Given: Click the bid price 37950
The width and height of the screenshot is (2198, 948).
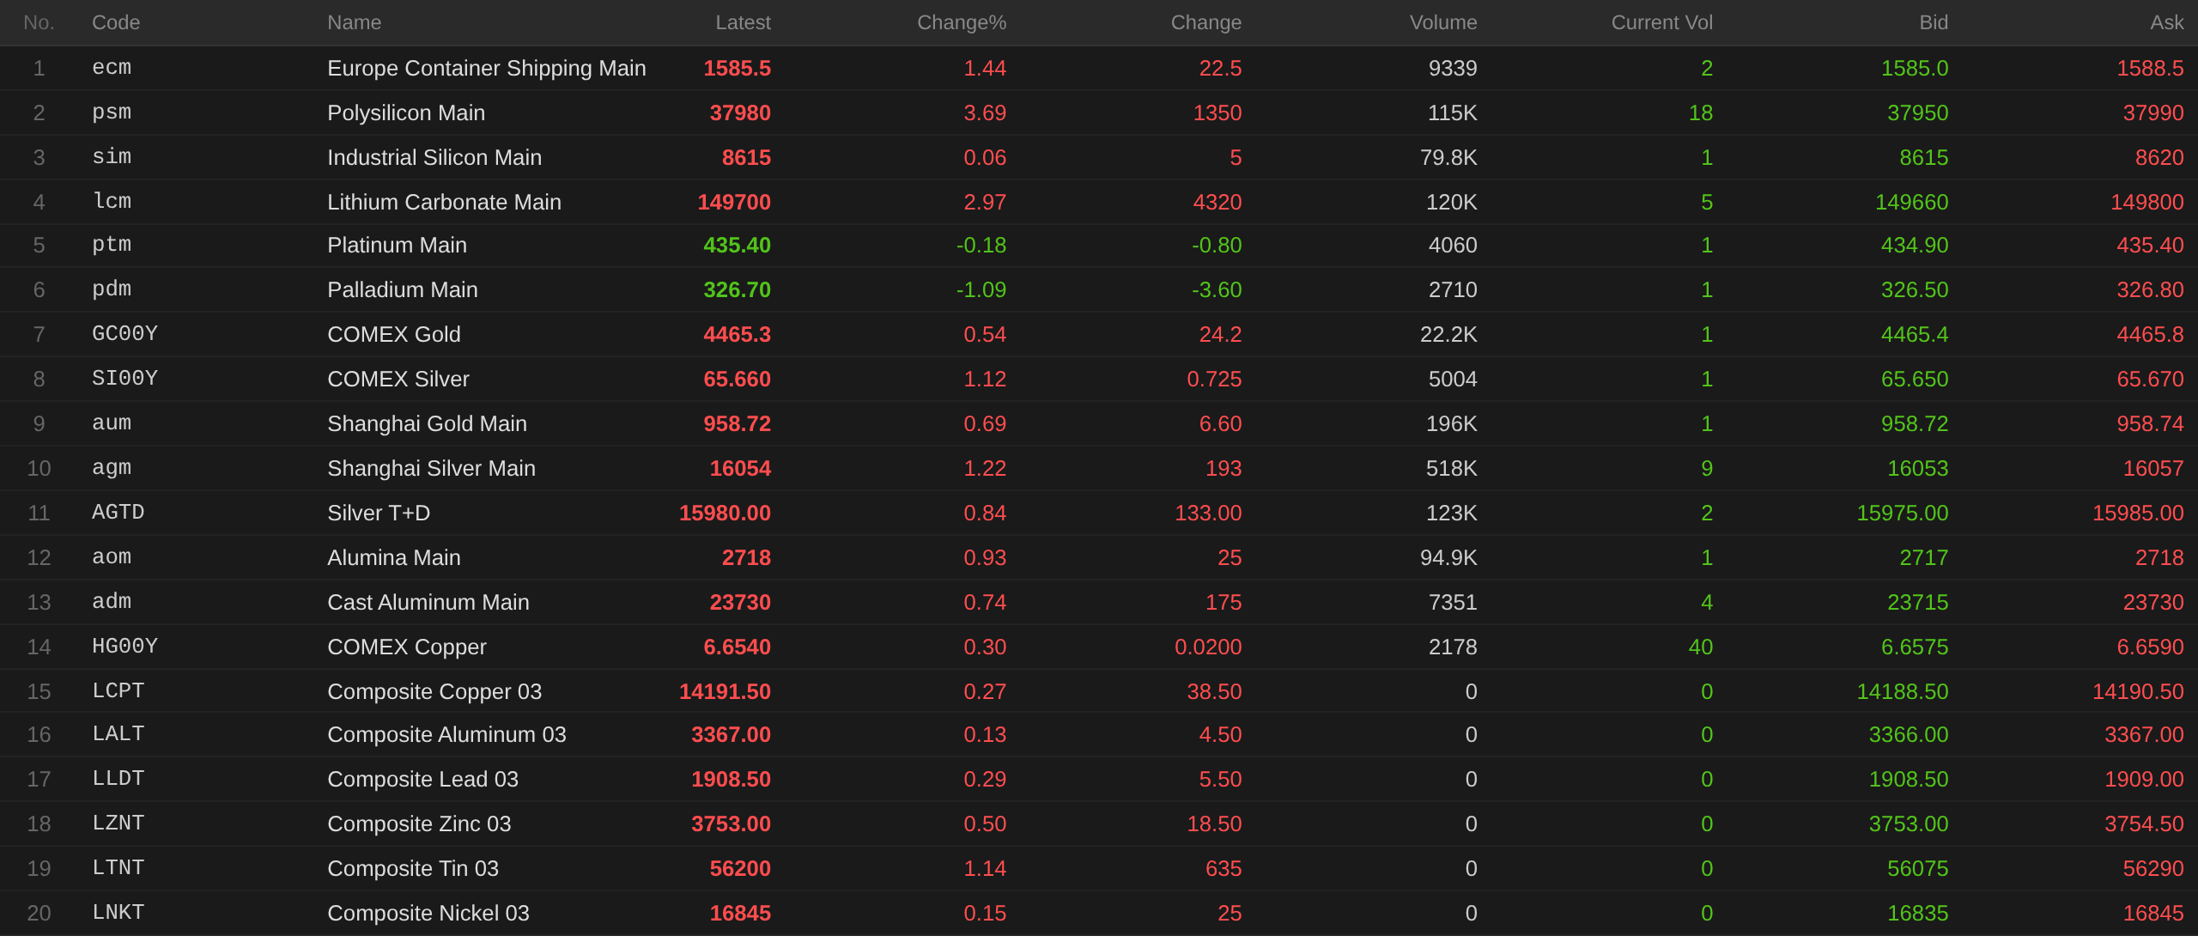Looking at the screenshot, I should coord(1918,112).
